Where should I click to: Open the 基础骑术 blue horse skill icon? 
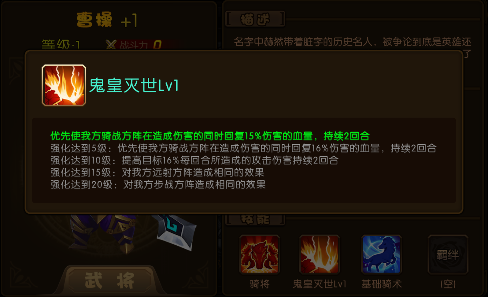pyautogui.click(x=381, y=254)
